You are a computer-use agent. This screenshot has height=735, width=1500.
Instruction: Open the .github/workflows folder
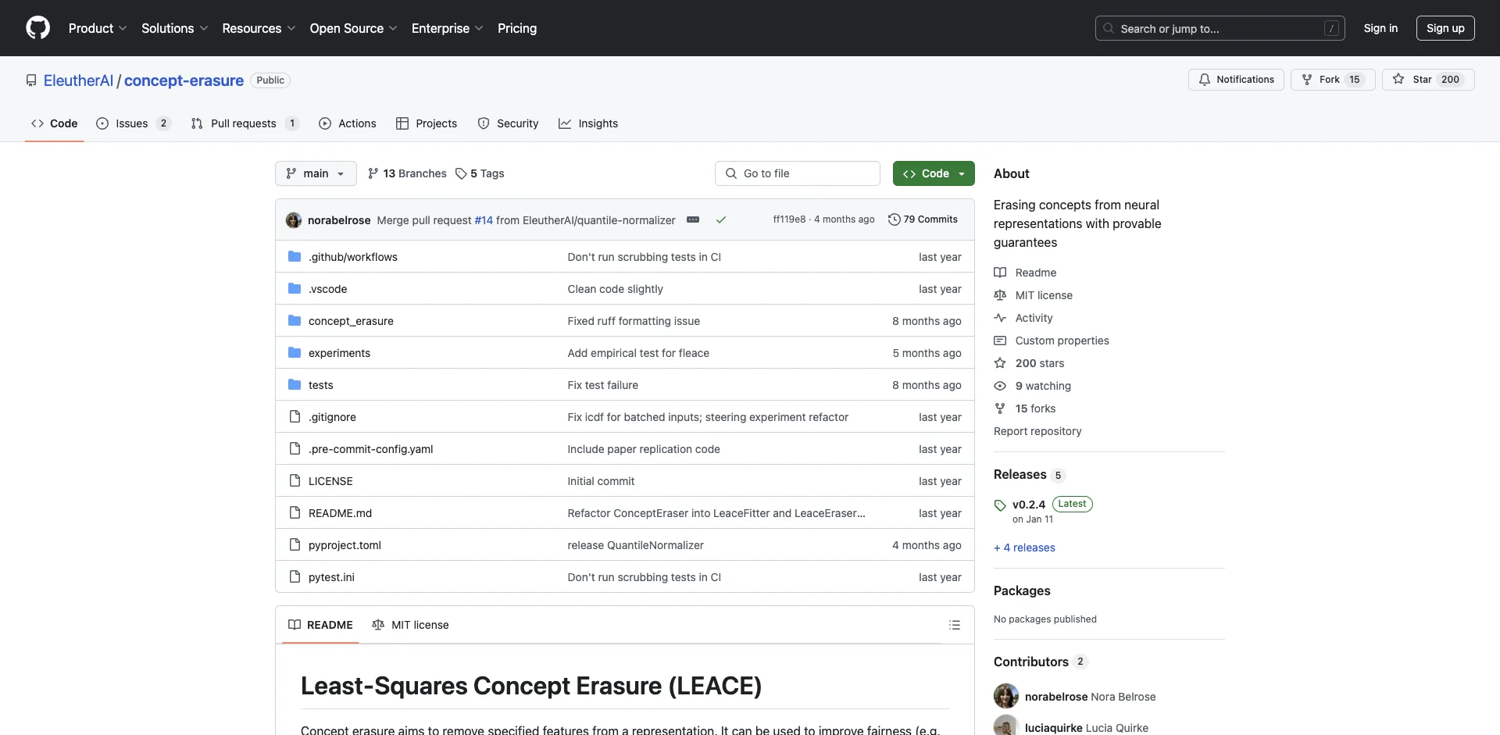[353, 257]
